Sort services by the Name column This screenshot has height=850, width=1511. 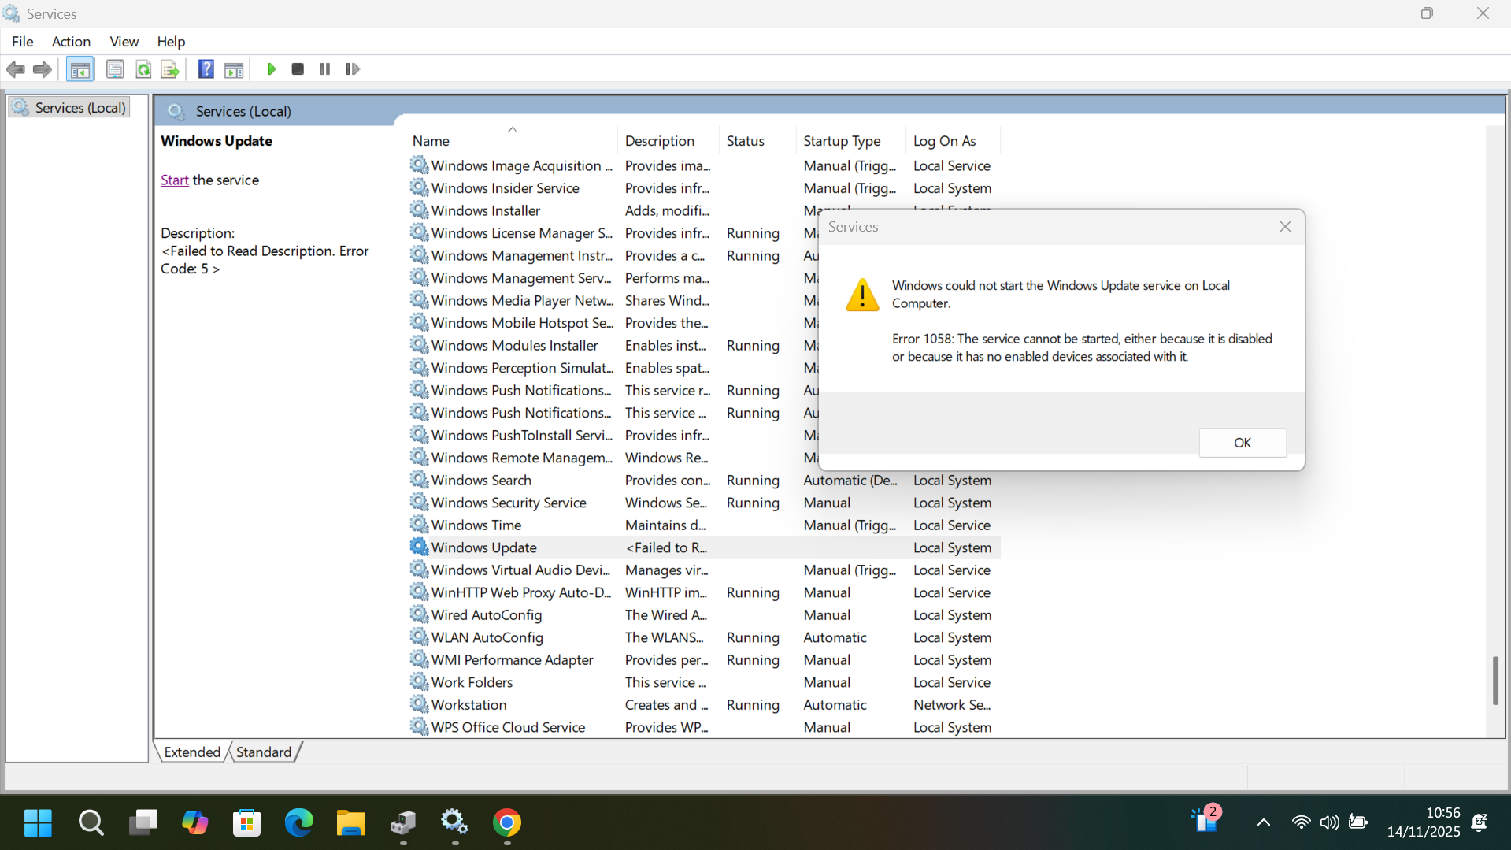click(431, 140)
